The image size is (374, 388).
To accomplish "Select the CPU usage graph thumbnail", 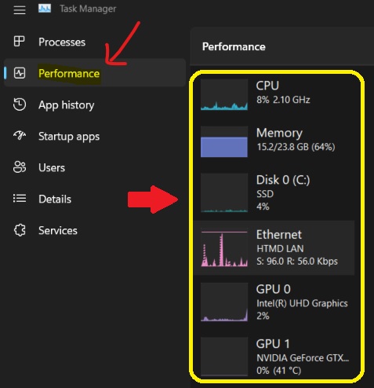I will pos(224,94).
